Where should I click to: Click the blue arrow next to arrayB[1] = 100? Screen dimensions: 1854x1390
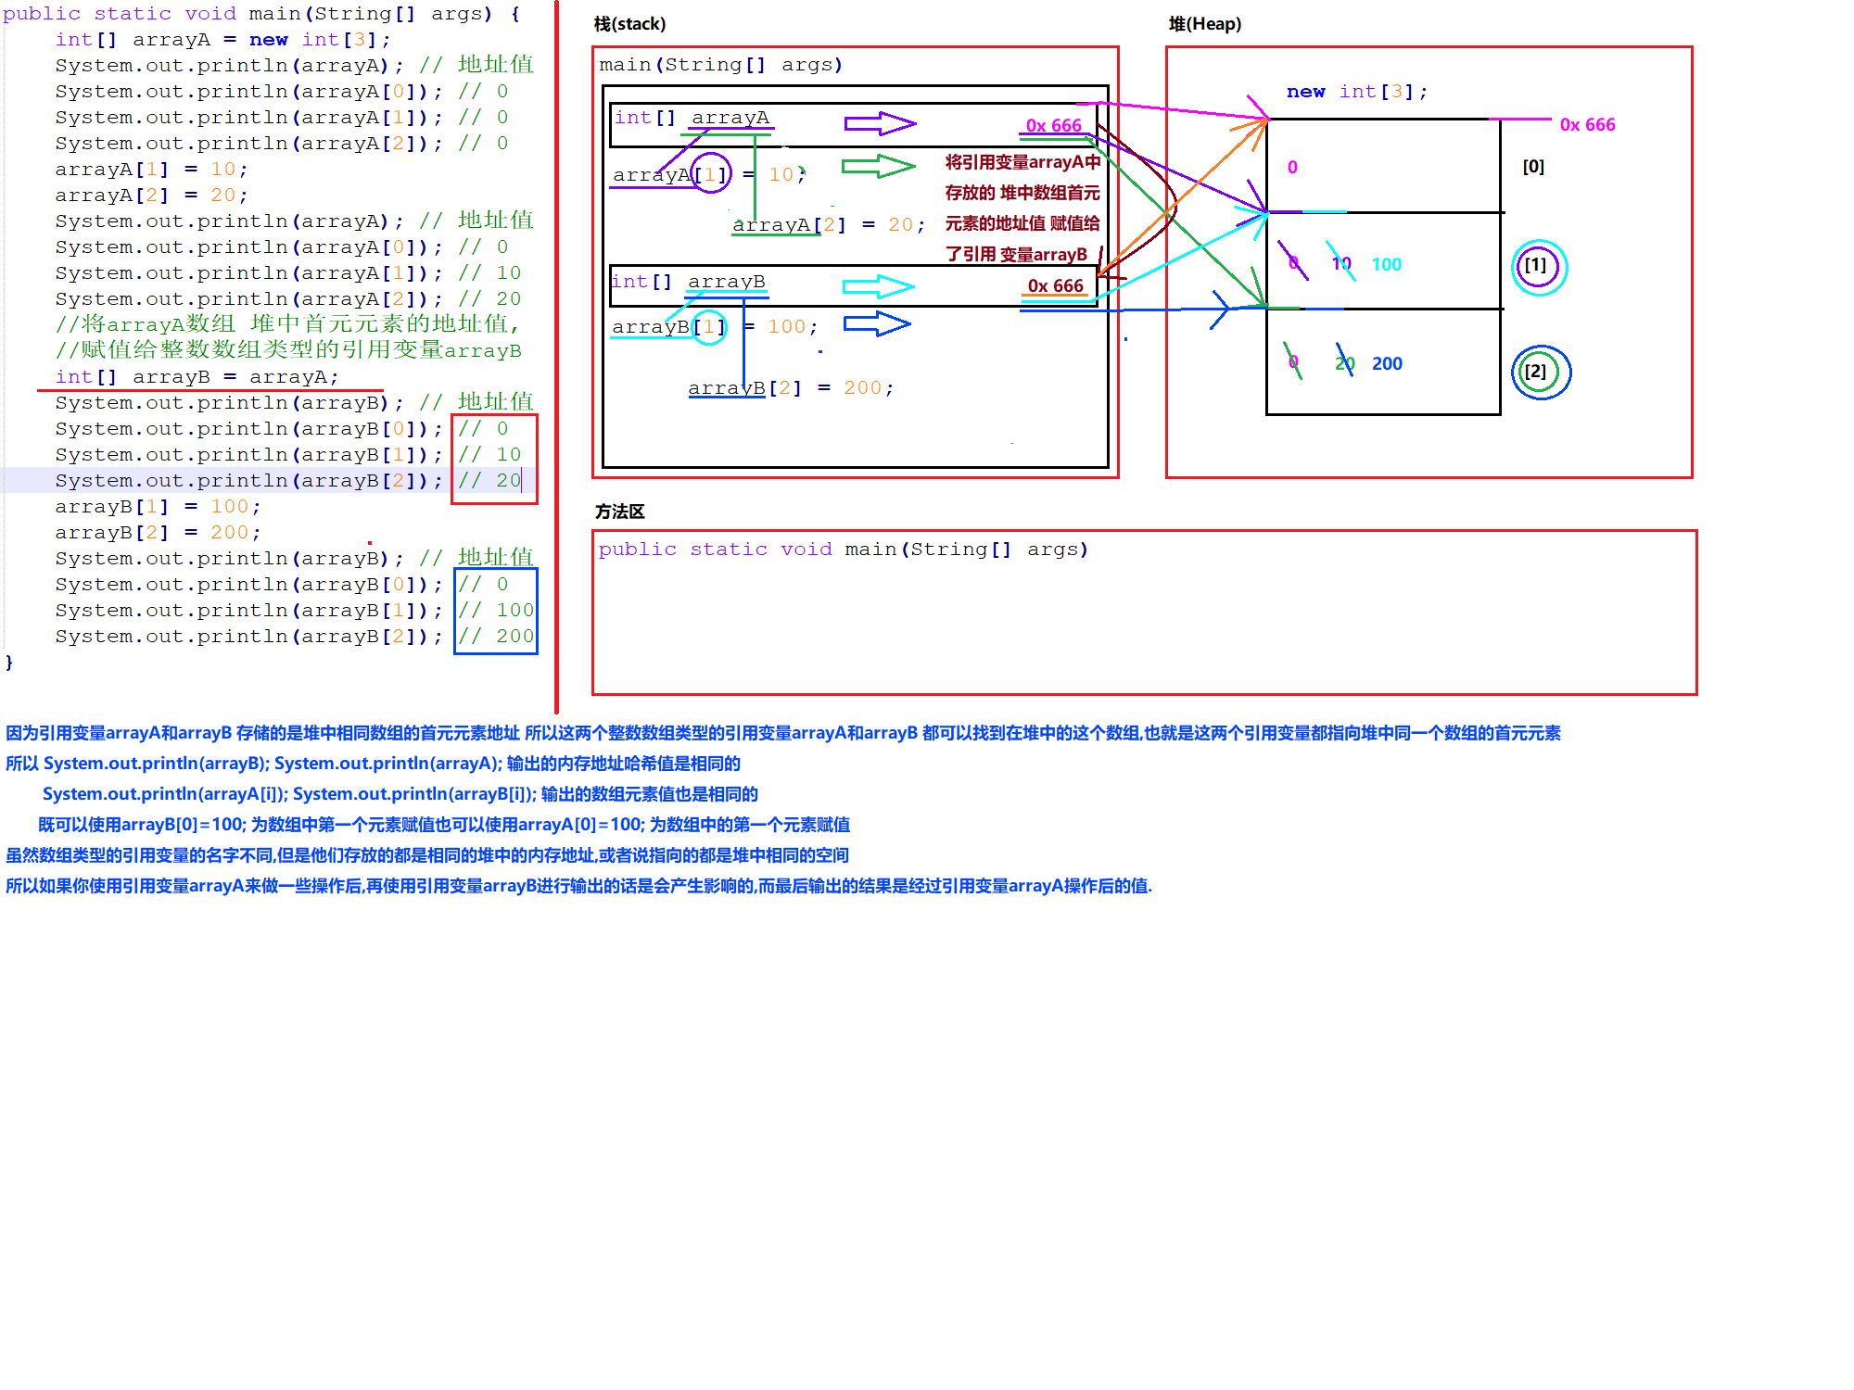pyautogui.click(x=877, y=324)
